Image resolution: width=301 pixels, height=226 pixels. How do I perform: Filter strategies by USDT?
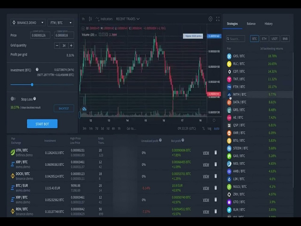[274, 39]
